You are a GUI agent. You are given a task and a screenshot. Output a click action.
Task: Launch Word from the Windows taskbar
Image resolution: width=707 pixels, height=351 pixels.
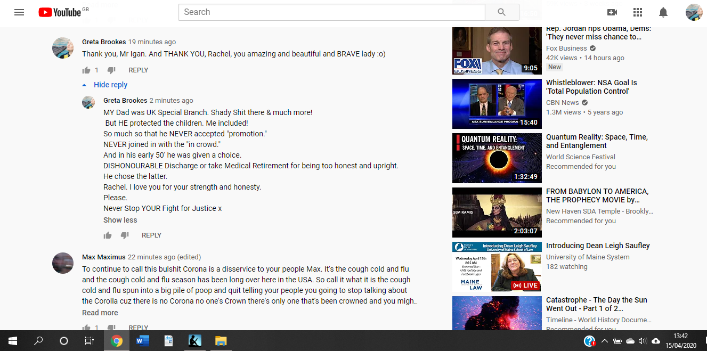142,341
